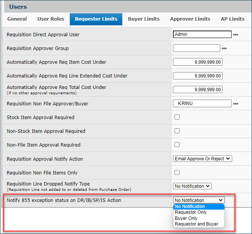This screenshot has height=234, width=252.
Task: Switch to Approver Limits tab
Action: [x=190, y=19]
